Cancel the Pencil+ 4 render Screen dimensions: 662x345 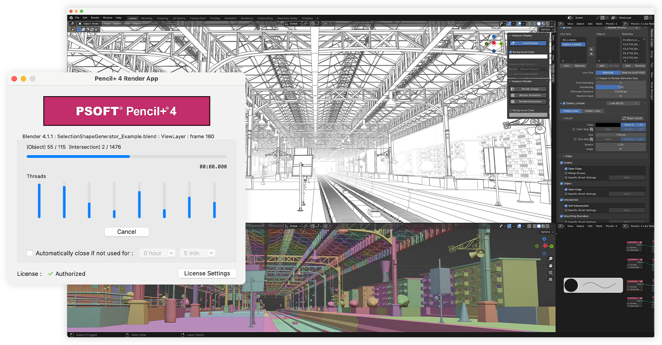tap(127, 232)
